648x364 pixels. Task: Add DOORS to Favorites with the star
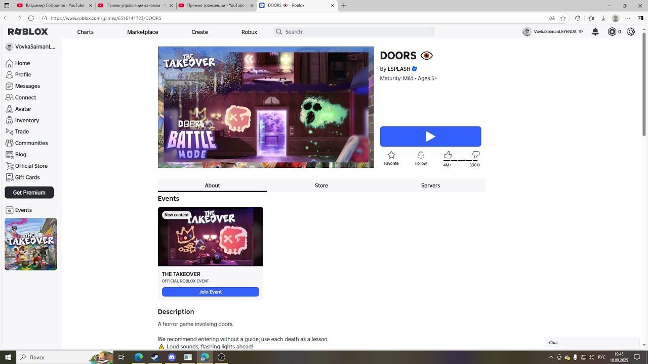pos(391,155)
